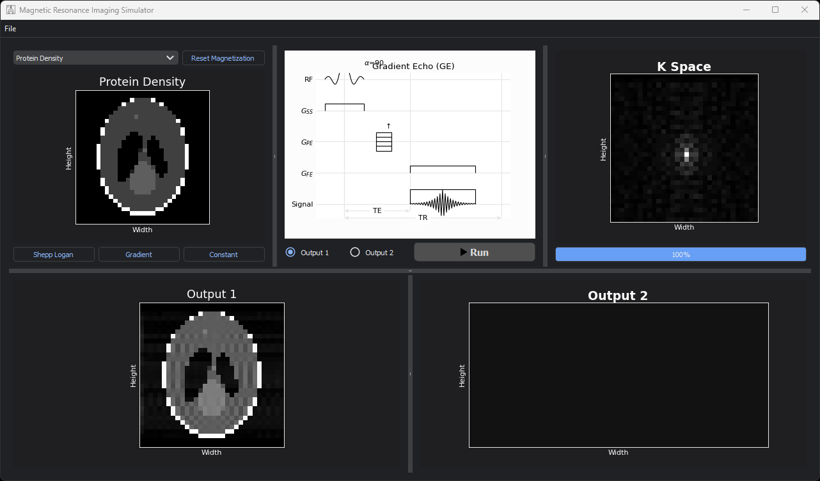Click the 'TE' label in the diagram

click(377, 210)
